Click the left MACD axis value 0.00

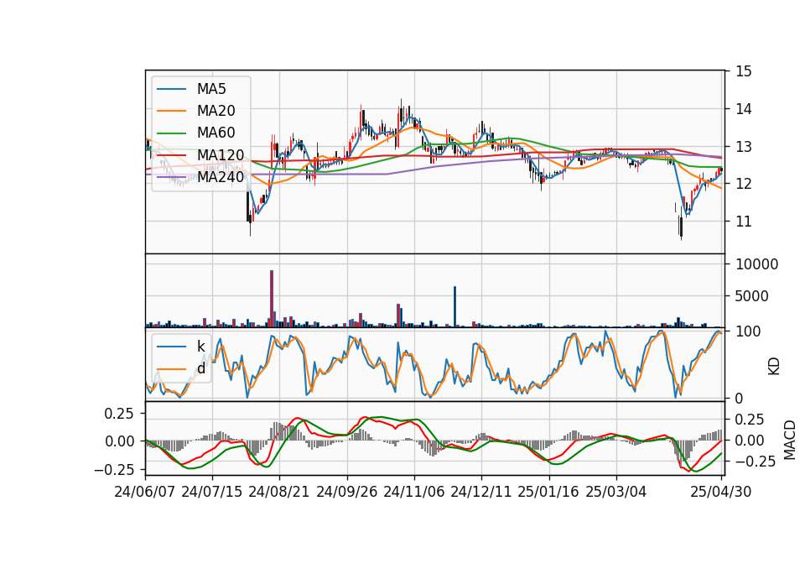click(x=120, y=441)
